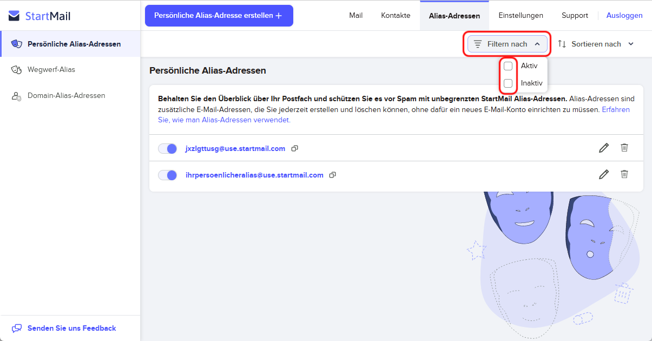The image size is (652, 341).
Task: Check the Aktiv filter checkbox
Action: coord(508,66)
